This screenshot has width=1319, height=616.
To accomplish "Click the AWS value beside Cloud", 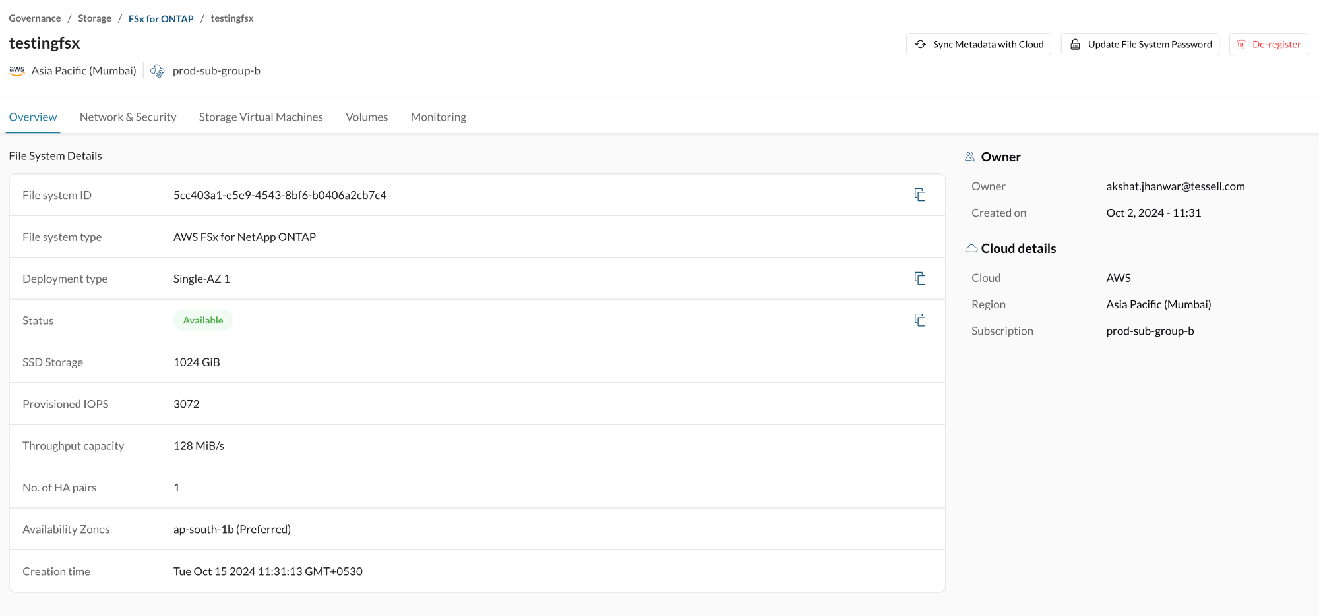I will click(1119, 278).
